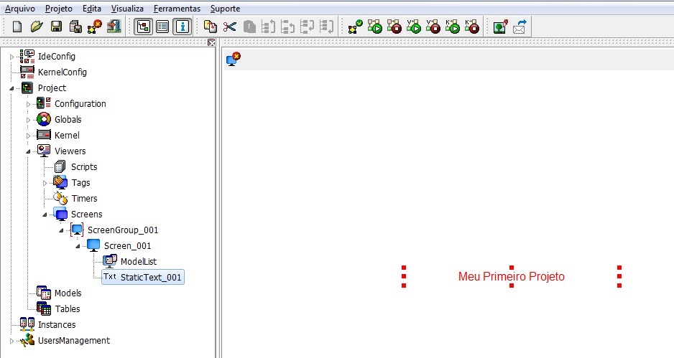The height and width of the screenshot is (358, 674).
Task: Save with the single floppy disk icon
Action: pyautogui.click(x=56, y=27)
